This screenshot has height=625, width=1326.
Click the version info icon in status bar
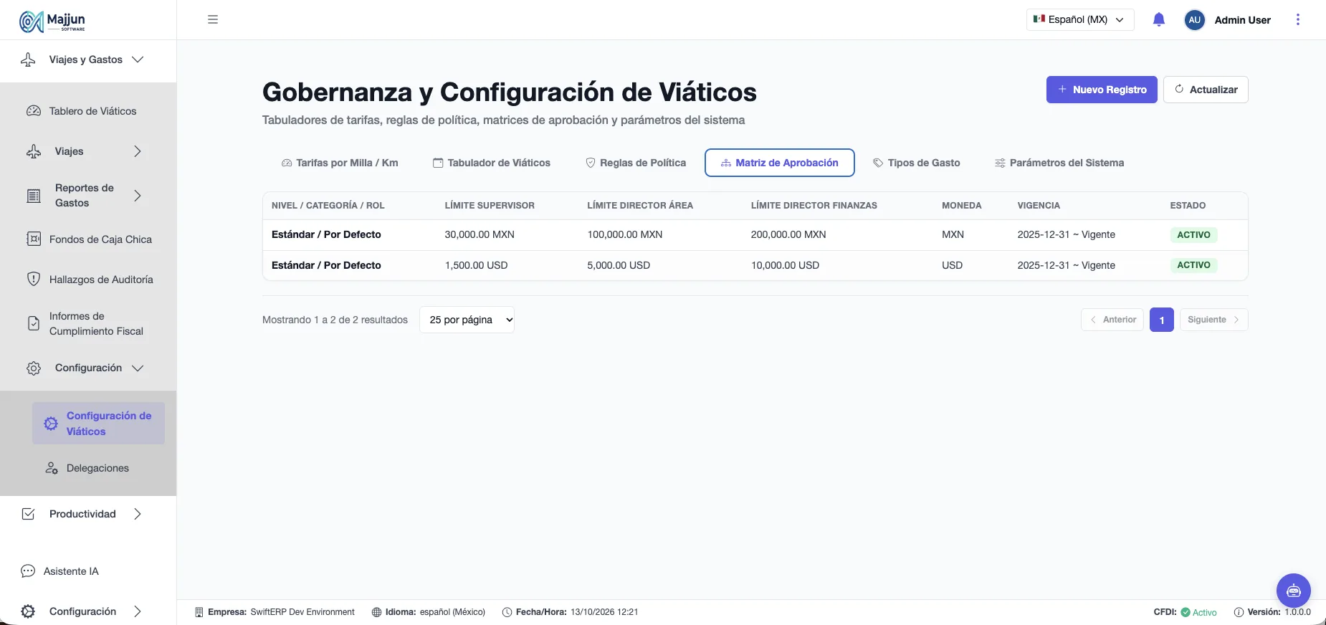[1239, 612]
